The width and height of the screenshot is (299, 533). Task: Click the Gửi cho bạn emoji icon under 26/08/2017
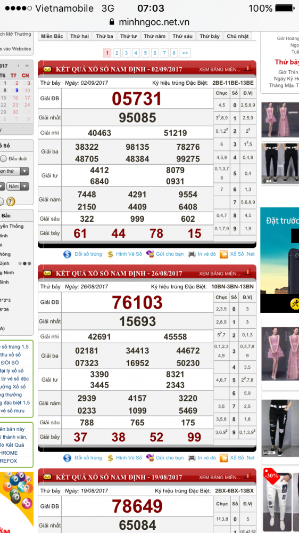149,457
